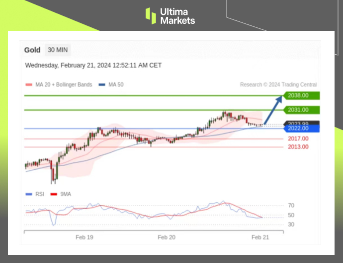The width and height of the screenshot is (343, 263).
Task: Click the Gold instrument title
Action: [x=32, y=50]
